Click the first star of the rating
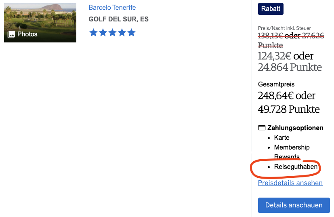 pyautogui.click(x=93, y=33)
